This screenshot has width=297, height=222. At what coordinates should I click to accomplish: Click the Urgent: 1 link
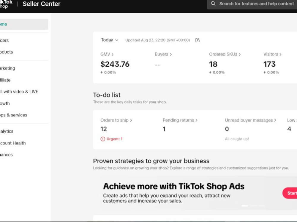(114, 139)
